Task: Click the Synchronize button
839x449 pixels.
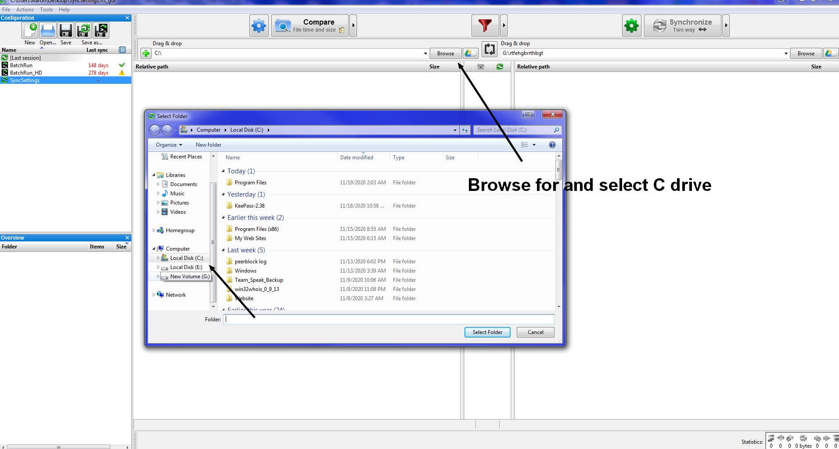Action: click(683, 26)
